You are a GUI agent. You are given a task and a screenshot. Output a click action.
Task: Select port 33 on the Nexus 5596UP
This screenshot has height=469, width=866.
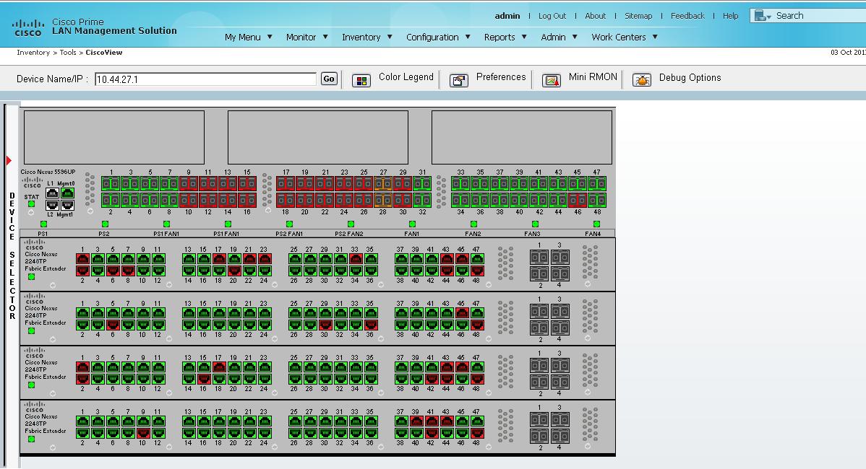click(x=460, y=183)
